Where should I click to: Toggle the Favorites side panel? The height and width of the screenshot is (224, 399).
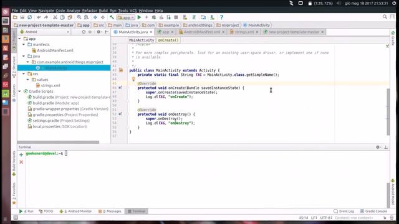coord(14,193)
